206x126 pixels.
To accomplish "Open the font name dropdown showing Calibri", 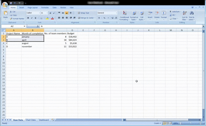I will 39,13.
